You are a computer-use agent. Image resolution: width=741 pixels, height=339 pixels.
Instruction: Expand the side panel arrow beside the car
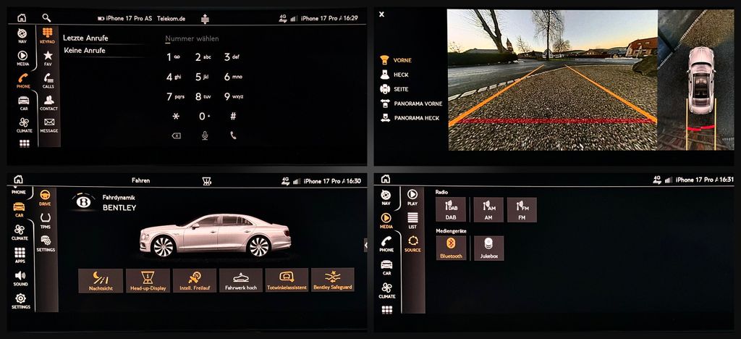point(365,246)
